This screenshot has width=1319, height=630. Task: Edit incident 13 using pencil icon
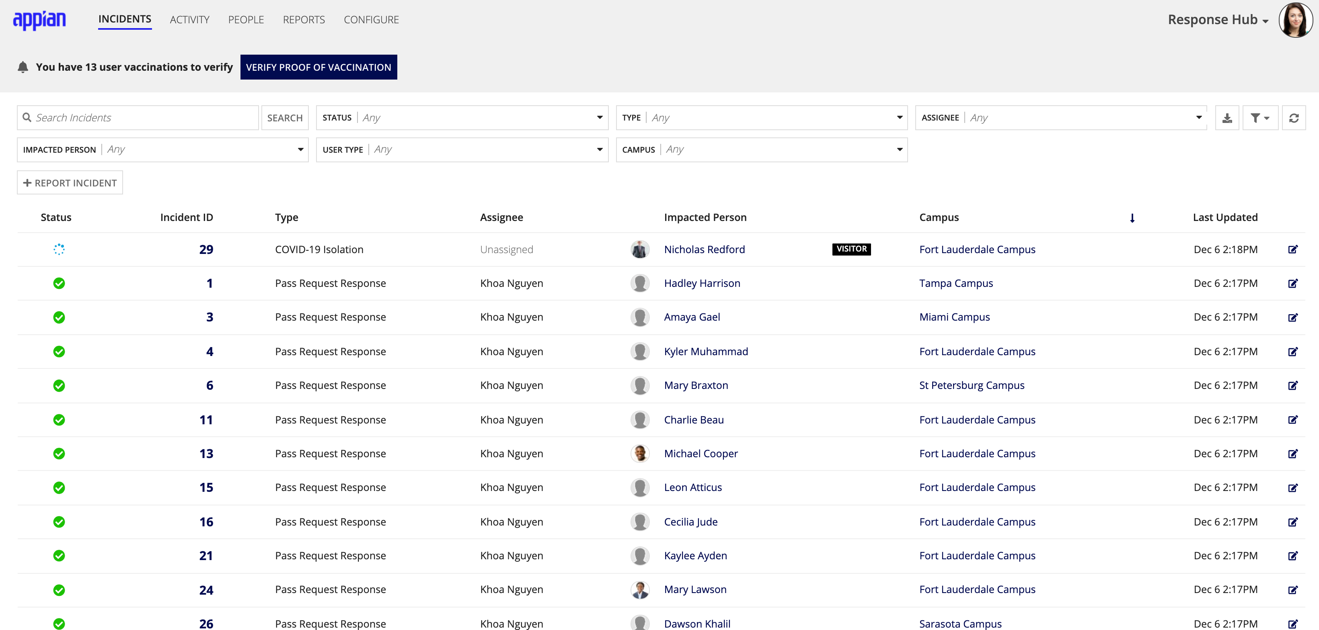coord(1293,454)
